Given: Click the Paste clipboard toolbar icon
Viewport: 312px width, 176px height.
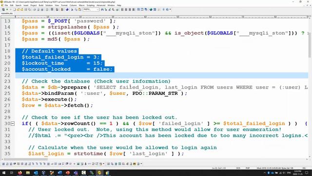Looking at the screenshot, I should [79, 9].
